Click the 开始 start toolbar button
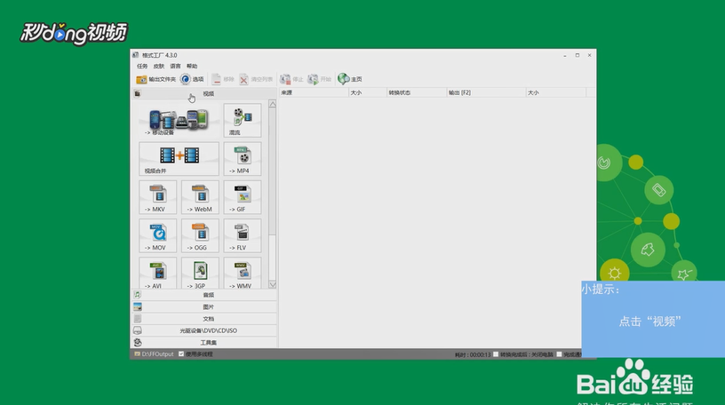 point(320,79)
